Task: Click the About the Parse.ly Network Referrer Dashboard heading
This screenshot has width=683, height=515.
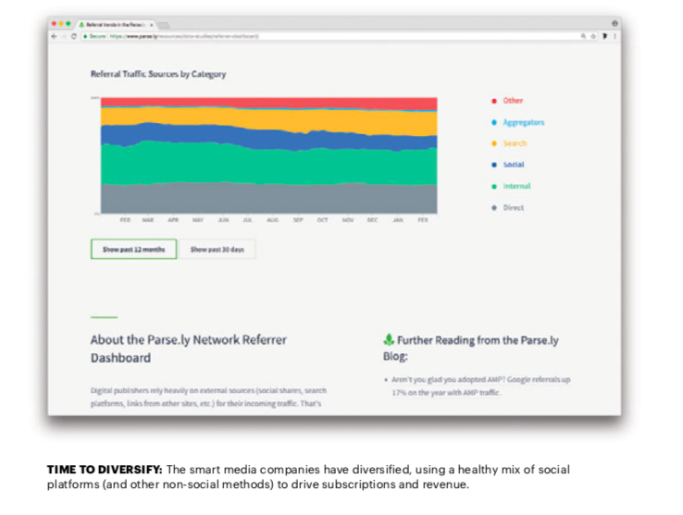Action: [x=189, y=349]
